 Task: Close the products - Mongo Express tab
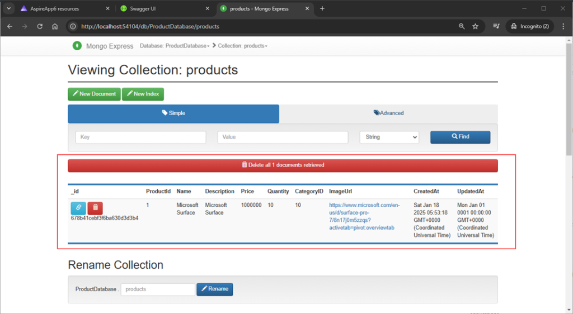(307, 8)
